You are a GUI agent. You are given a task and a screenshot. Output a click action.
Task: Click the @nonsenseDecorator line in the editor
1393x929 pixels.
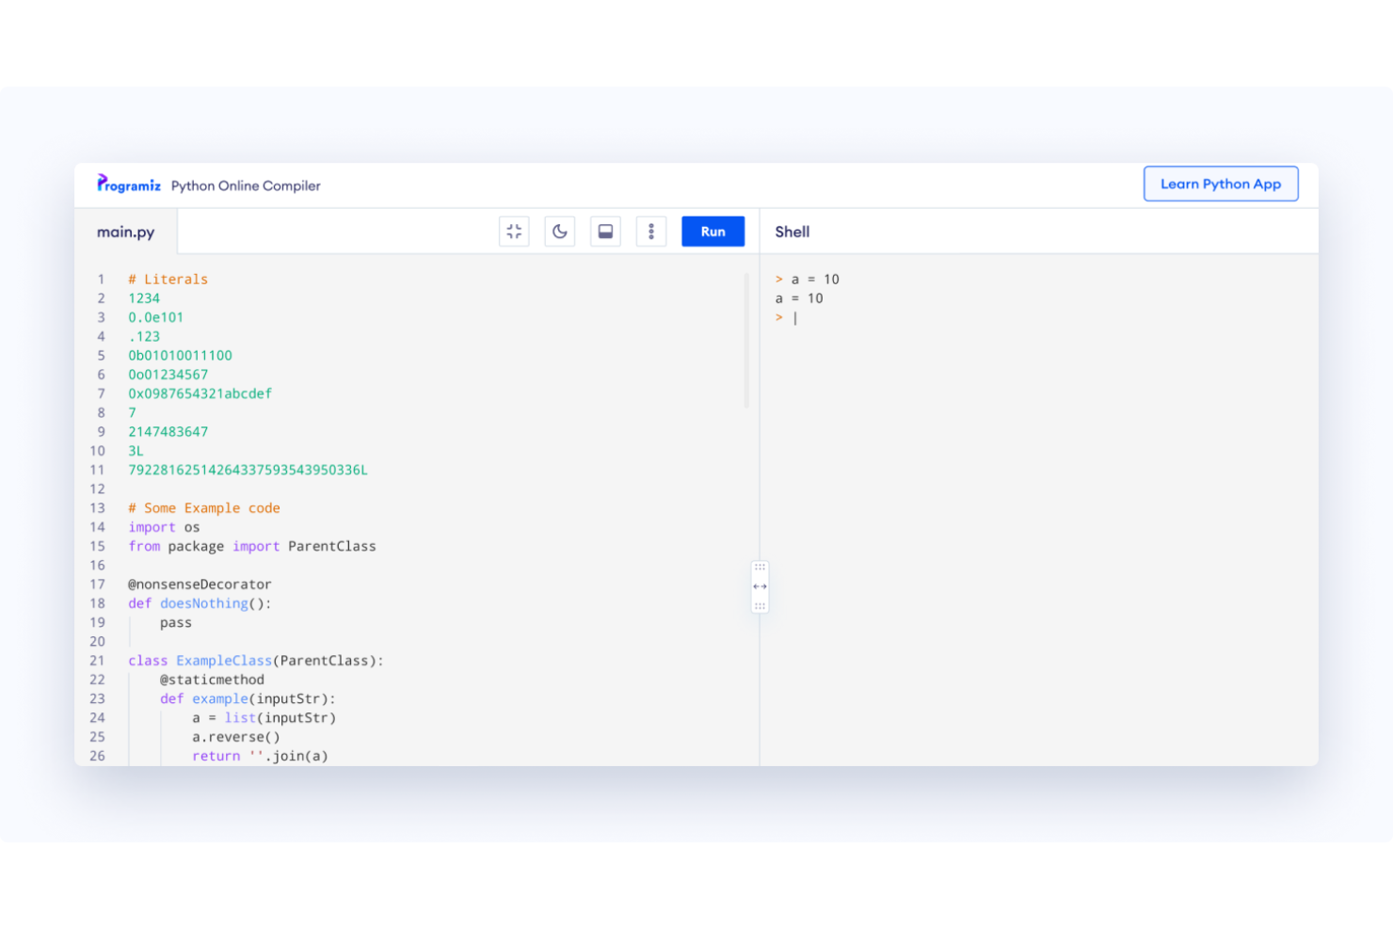[x=199, y=584]
